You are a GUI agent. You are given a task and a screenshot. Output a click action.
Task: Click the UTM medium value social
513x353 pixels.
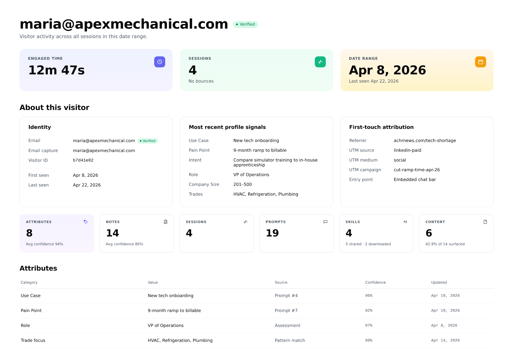pyautogui.click(x=400, y=160)
